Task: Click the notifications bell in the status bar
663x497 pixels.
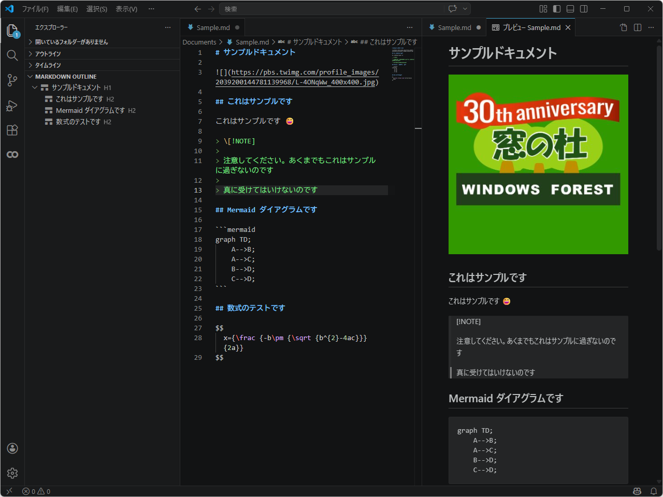Action: pyautogui.click(x=654, y=491)
